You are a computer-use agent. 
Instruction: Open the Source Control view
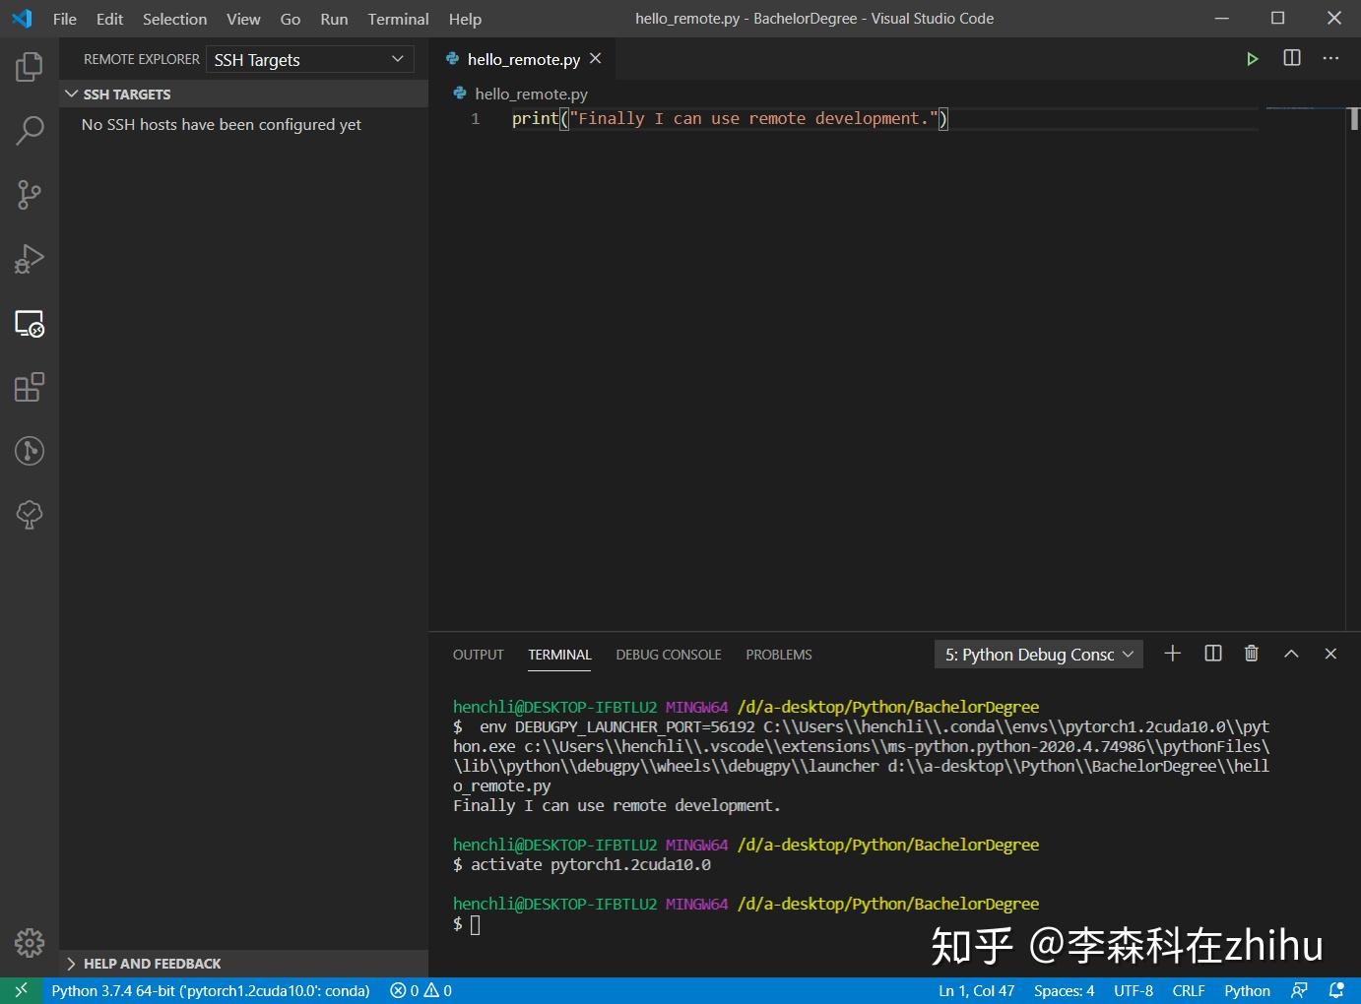[29, 194]
